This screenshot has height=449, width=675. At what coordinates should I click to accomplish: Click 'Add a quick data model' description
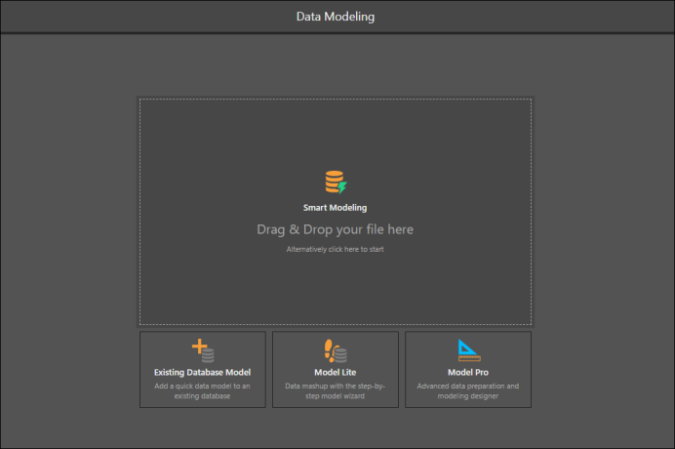(202, 390)
